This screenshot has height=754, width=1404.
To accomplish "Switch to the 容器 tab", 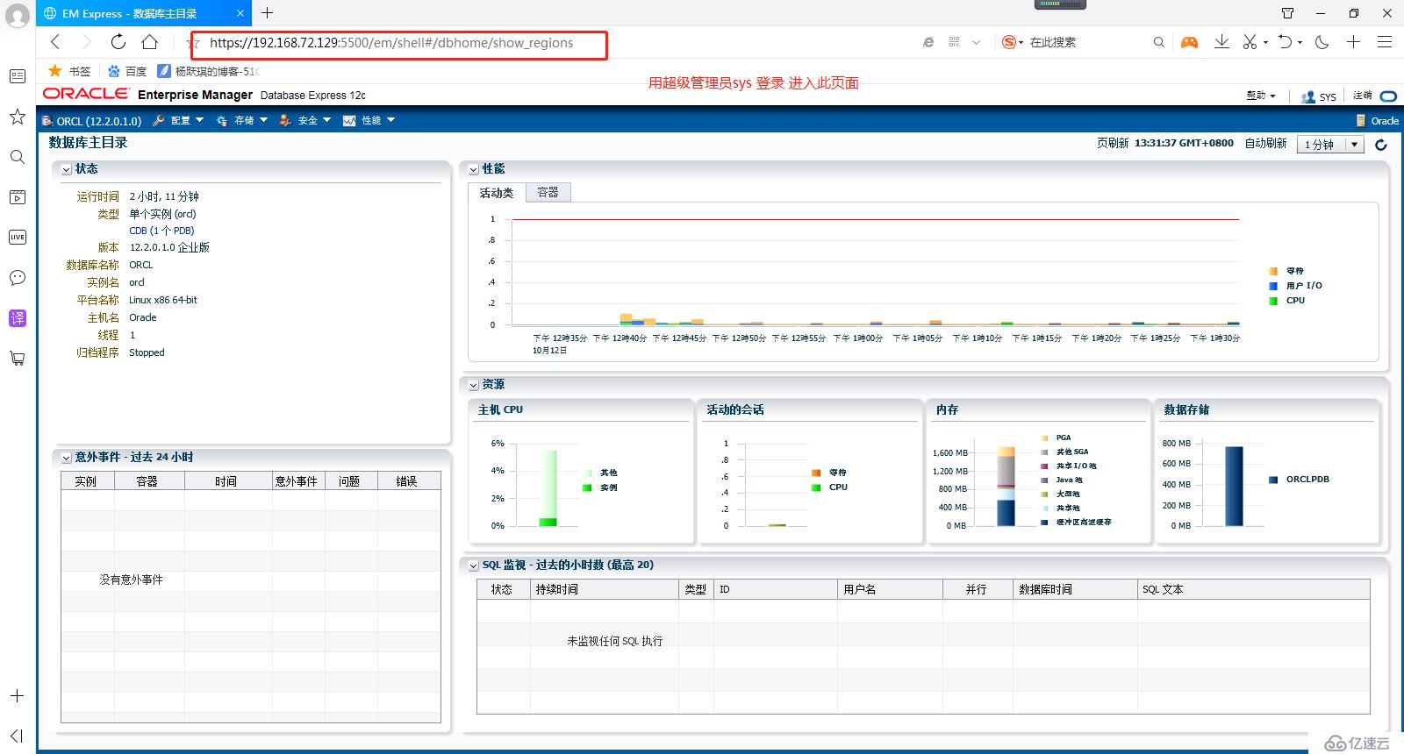I will 548,192.
